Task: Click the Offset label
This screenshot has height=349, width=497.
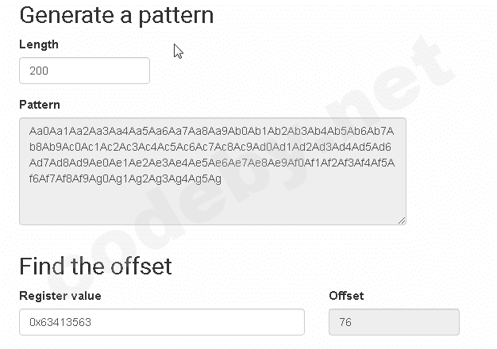Action: click(346, 296)
